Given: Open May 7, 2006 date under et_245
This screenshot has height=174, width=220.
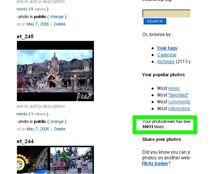Looking at the screenshot, I should pyautogui.click(x=38, y=129).
